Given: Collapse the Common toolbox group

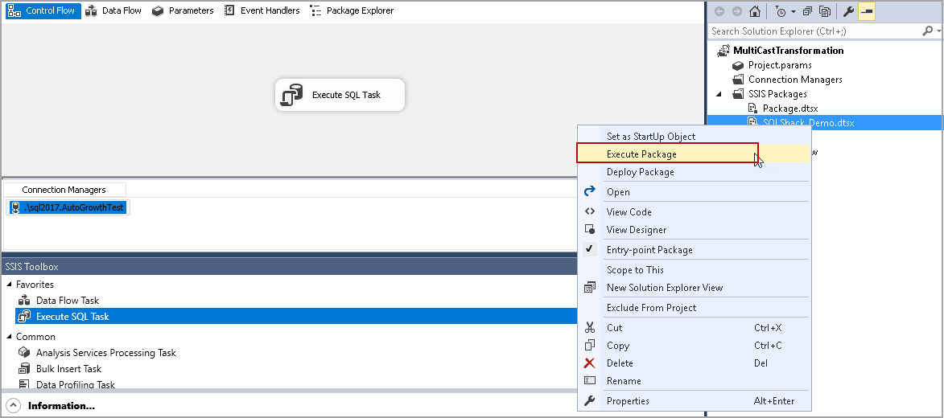Looking at the screenshot, I should (x=9, y=337).
